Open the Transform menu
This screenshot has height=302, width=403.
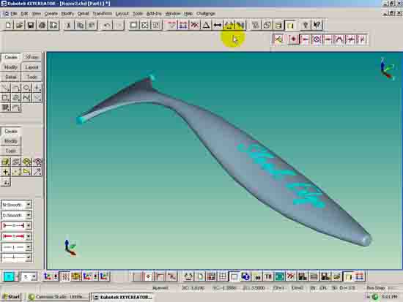click(x=103, y=14)
